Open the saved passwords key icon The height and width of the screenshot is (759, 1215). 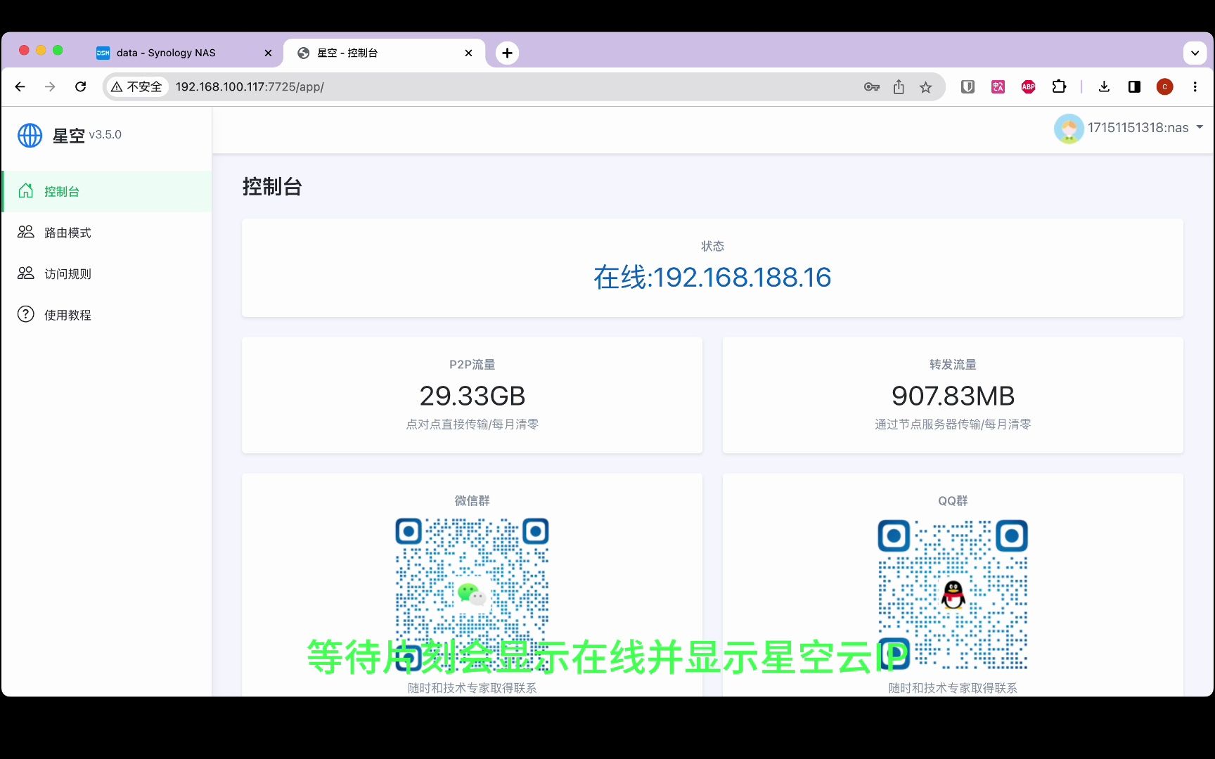click(872, 86)
